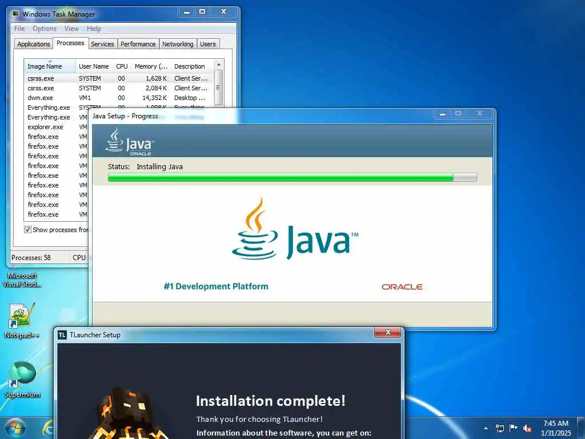Image resolution: width=585 pixels, height=439 pixels.
Task: Minimize the Windows Task Manager window
Action: click(x=187, y=12)
